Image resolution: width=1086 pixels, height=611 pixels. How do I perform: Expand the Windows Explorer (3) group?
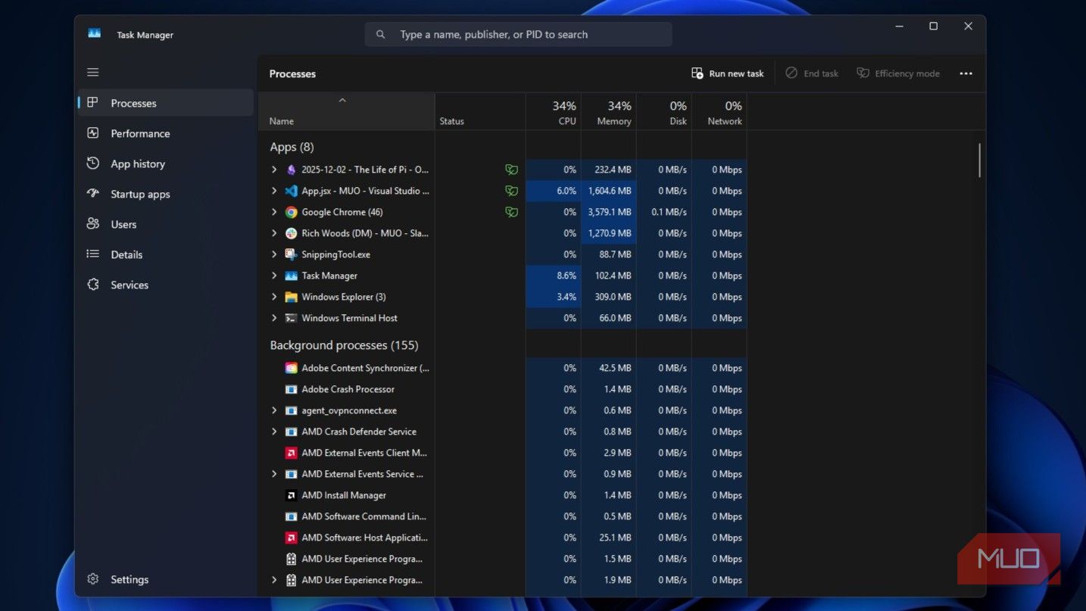274,297
